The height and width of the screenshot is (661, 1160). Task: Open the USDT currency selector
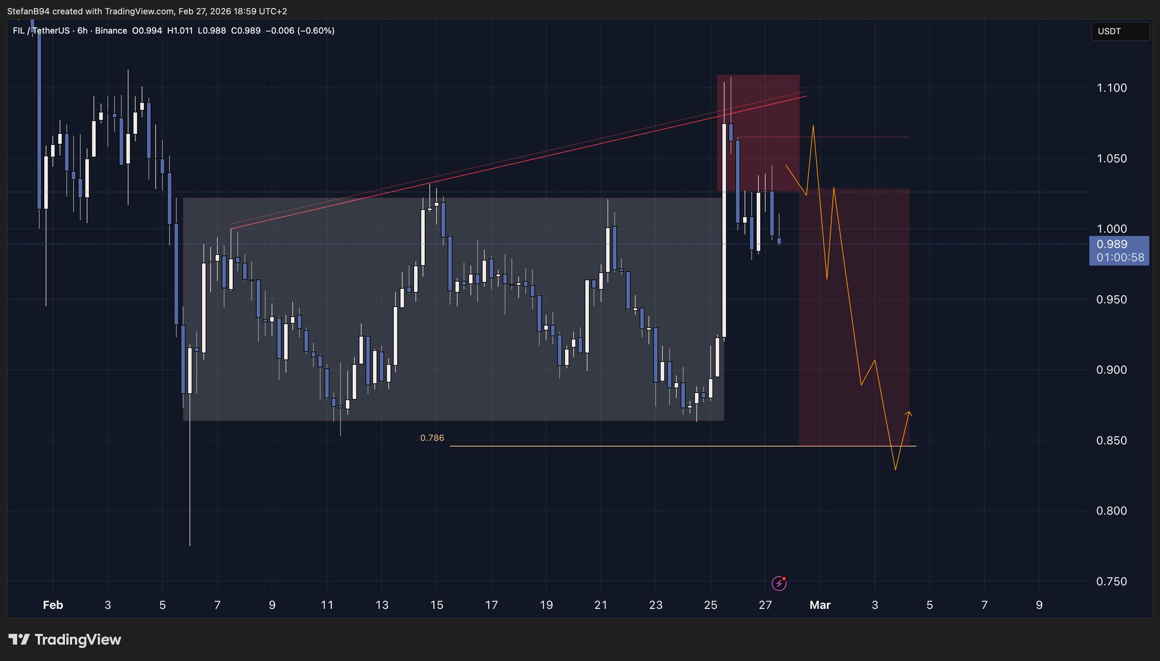(x=1120, y=31)
